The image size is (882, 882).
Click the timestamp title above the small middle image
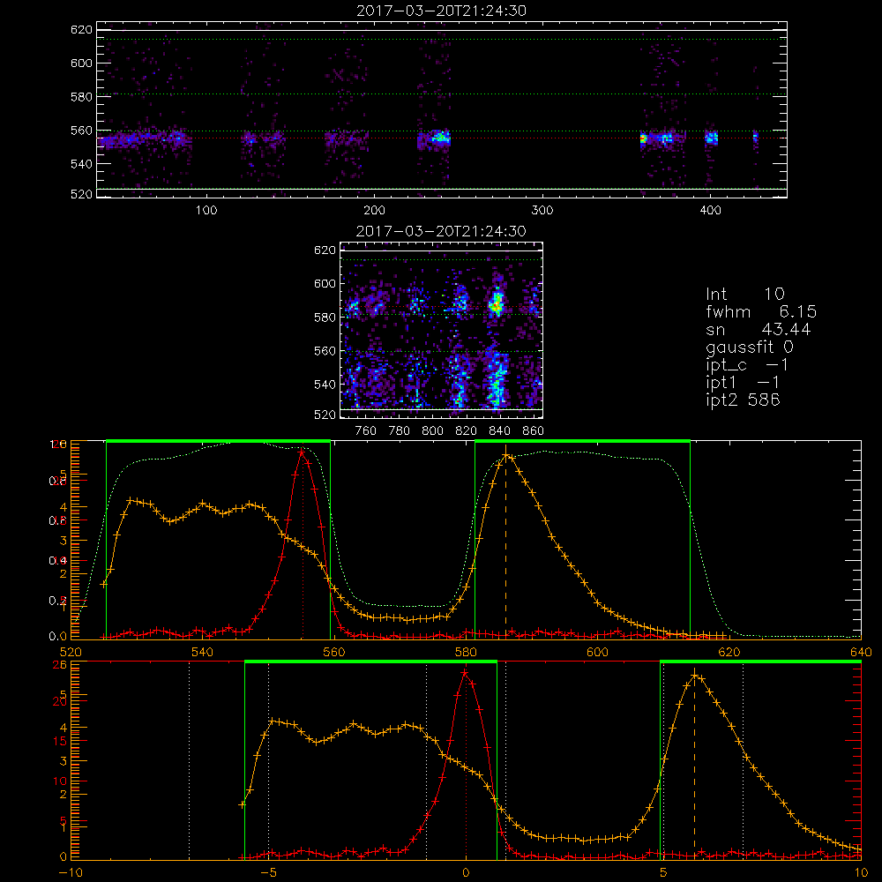click(x=442, y=231)
